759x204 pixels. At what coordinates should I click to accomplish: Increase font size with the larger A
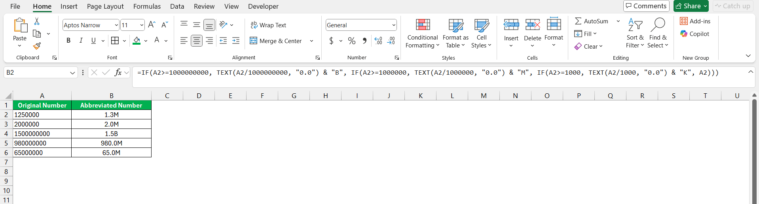(152, 25)
